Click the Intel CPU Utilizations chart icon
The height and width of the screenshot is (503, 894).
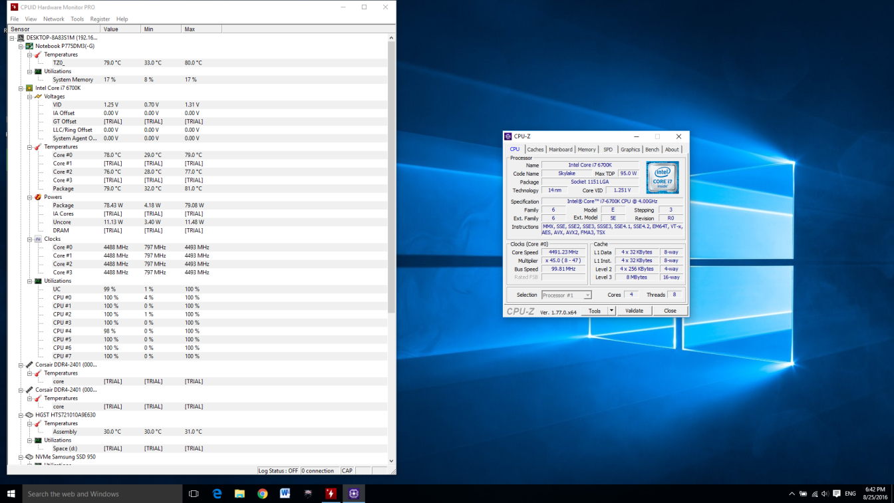point(38,281)
